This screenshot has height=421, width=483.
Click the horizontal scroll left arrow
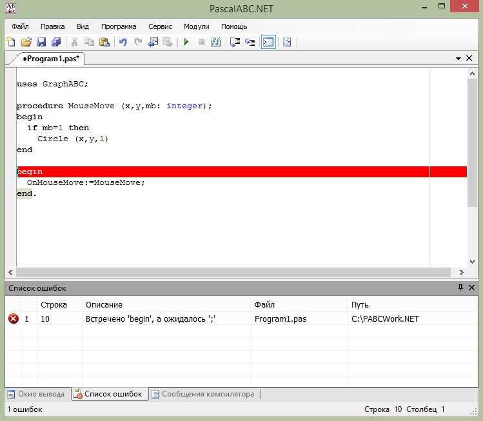(x=11, y=272)
